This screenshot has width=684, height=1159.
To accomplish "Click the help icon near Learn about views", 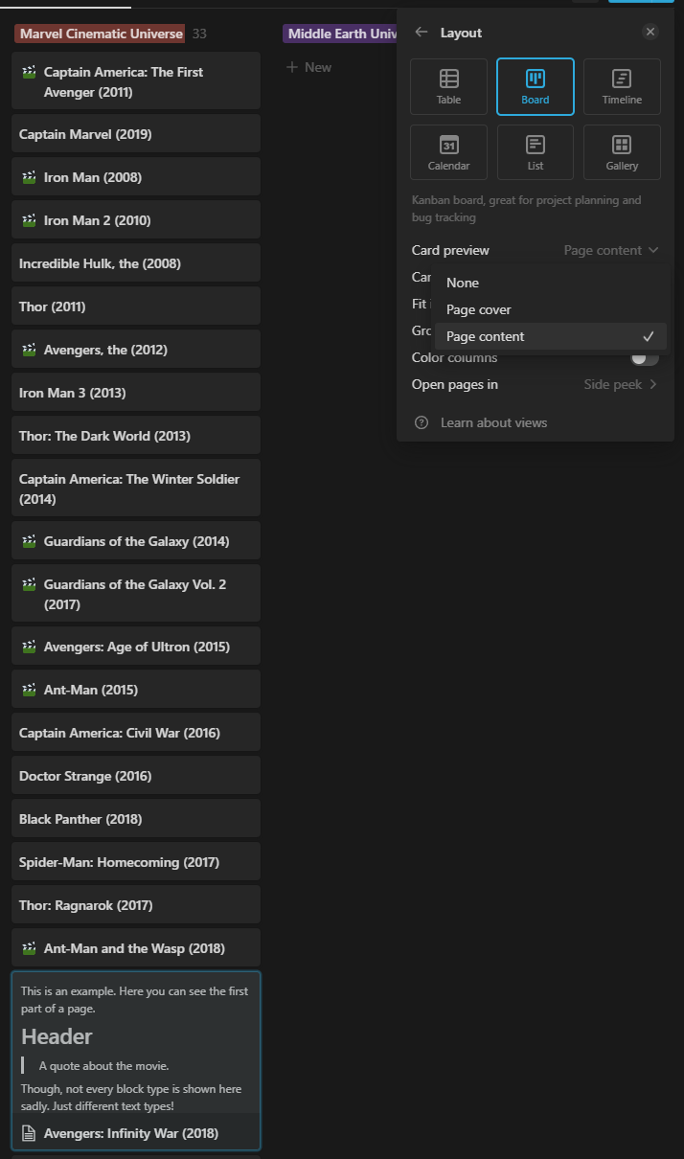I will click(421, 422).
